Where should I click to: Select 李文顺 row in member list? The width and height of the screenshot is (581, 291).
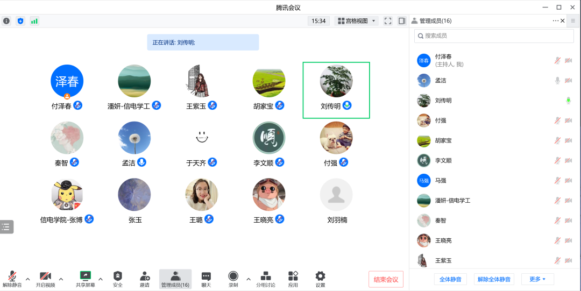(495, 160)
